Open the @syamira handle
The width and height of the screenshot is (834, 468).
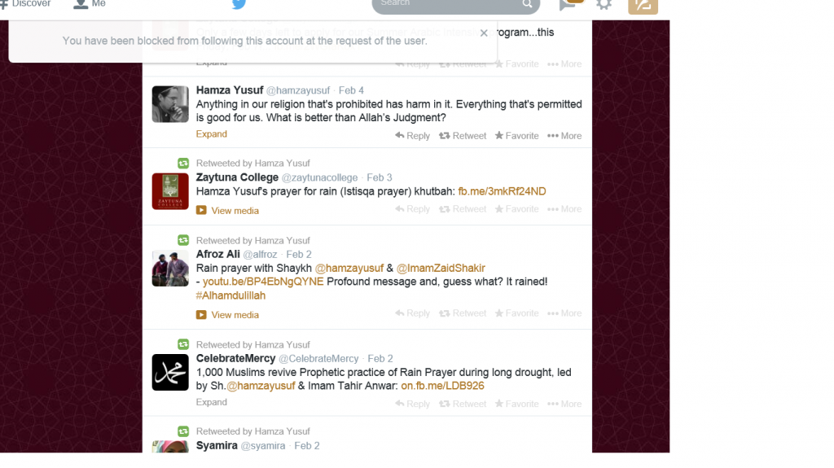263,446
